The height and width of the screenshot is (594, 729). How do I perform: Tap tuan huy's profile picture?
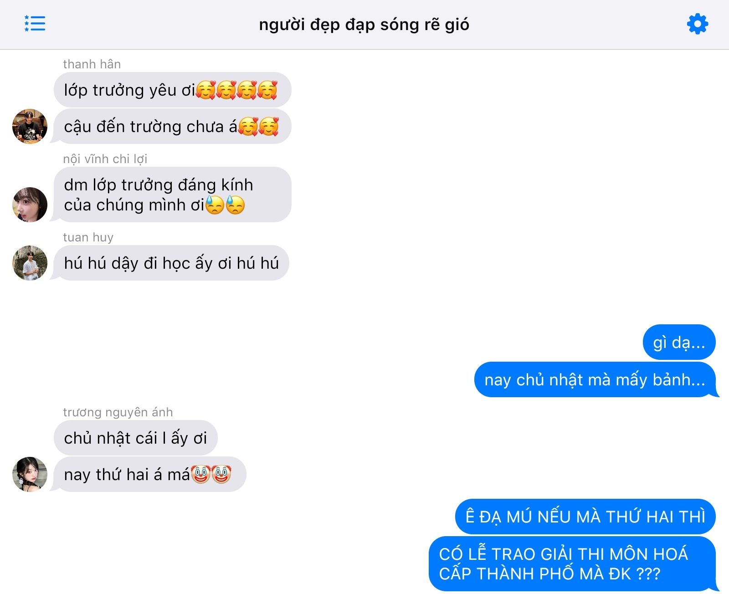coord(30,263)
